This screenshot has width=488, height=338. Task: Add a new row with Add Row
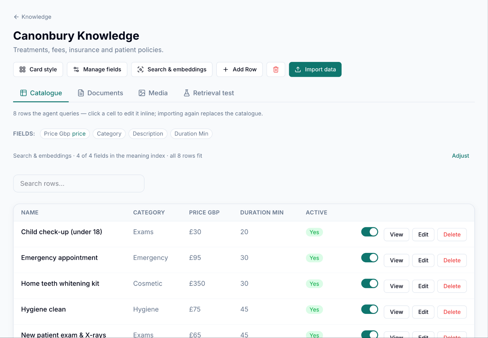tap(239, 70)
